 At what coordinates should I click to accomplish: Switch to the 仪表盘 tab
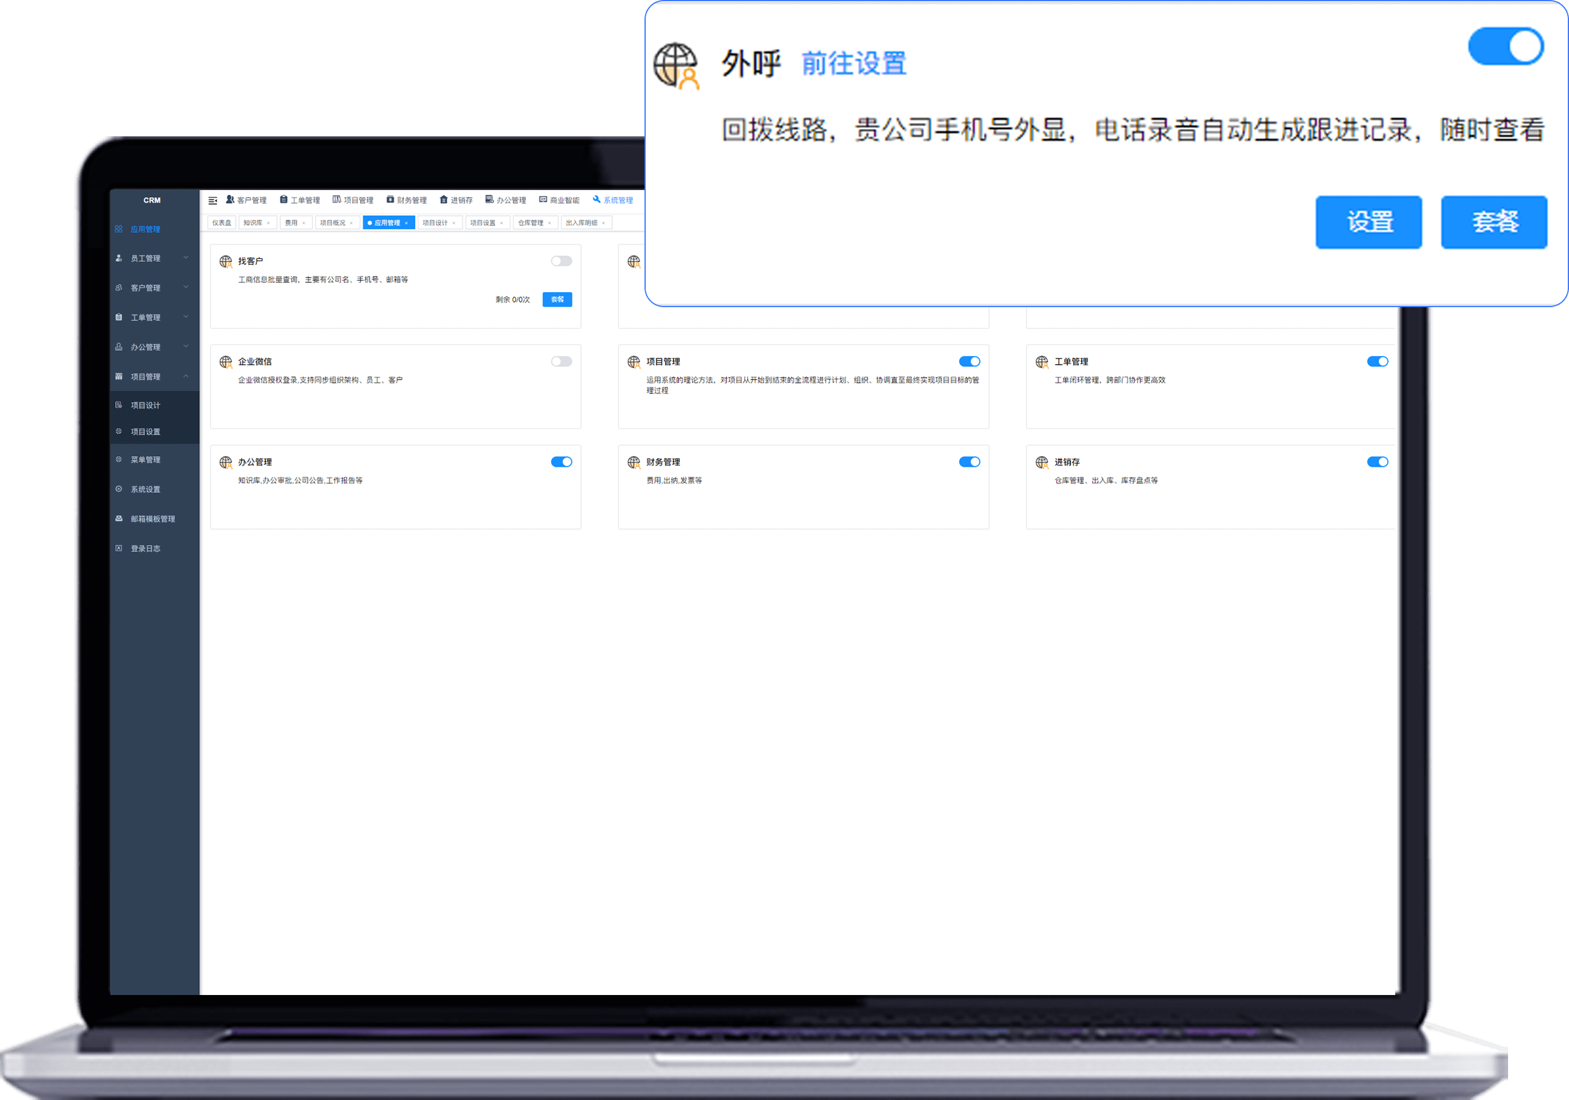tap(221, 222)
